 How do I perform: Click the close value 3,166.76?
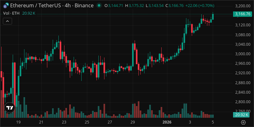click(x=176, y=6)
